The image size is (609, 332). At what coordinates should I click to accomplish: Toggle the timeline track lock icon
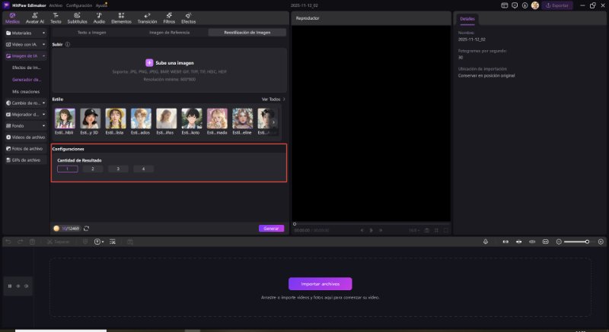10,286
